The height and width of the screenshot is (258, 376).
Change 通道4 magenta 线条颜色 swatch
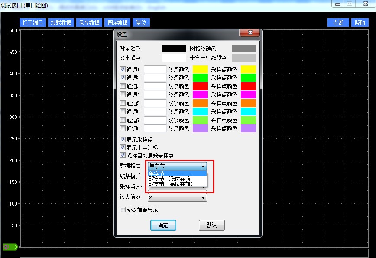coord(200,95)
